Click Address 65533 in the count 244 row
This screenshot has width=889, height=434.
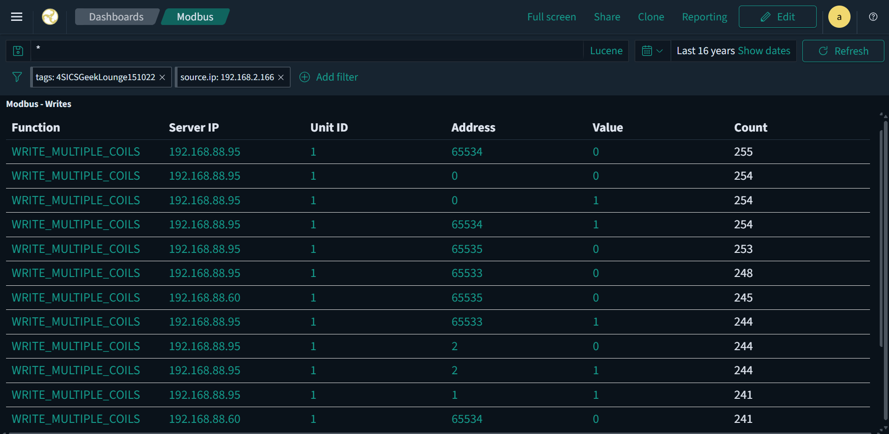[x=467, y=321]
